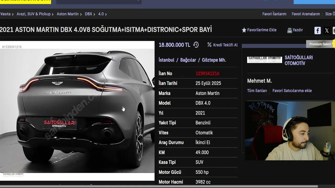
Task: Select the Motor Hacmi value 3982 cc
Action: click(203, 182)
